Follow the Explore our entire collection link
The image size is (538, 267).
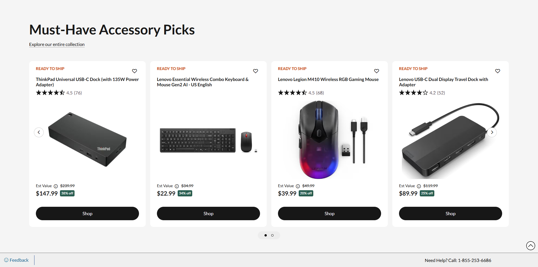[x=57, y=44]
